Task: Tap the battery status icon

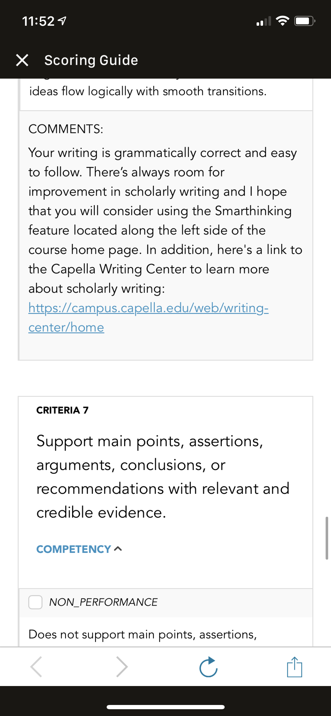Action: click(x=305, y=21)
